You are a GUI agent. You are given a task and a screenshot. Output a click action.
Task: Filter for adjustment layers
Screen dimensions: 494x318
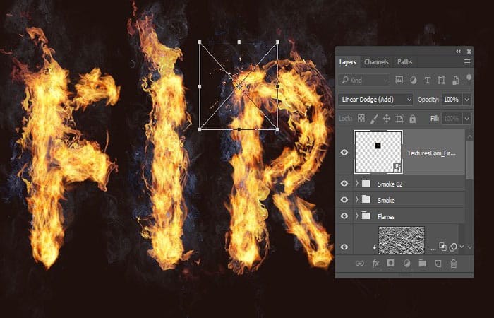[x=413, y=81]
